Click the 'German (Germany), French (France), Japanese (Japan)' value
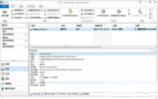Viewport: 158px width, 99px height. click(x=61, y=70)
